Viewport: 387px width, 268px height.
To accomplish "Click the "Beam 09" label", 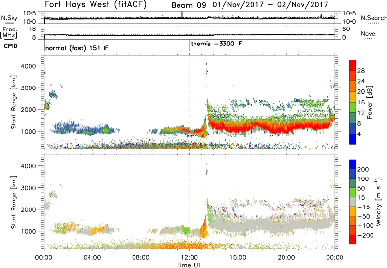I will [189, 5].
